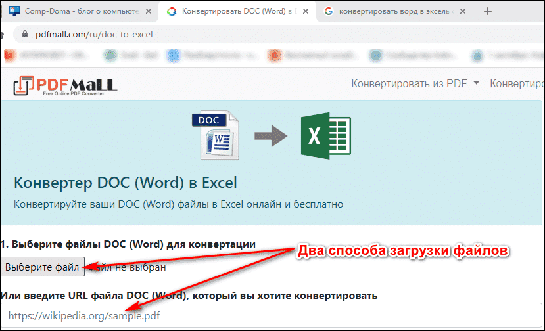545x331 pixels.
Task: Close the Конвертировать DOC (Word) tab
Action: (306, 11)
